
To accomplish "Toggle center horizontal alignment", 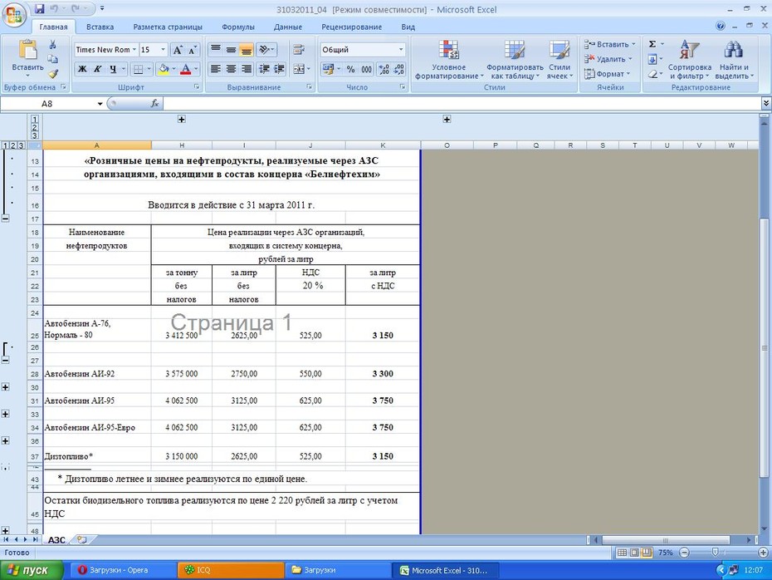I will tap(231, 69).
